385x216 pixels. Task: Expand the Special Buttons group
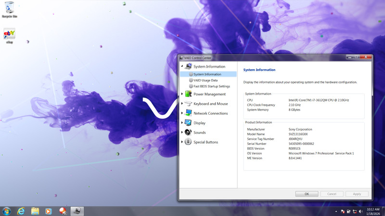pyautogui.click(x=182, y=142)
